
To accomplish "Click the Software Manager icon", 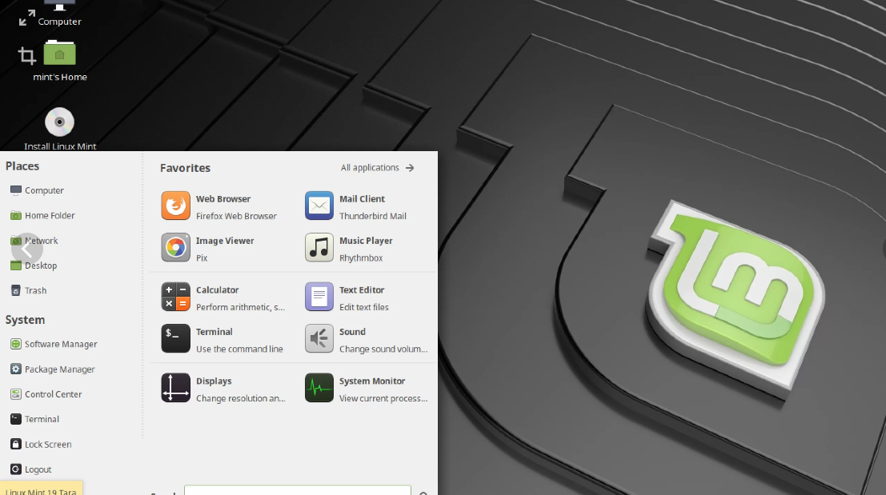I will (x=16, y=344).
